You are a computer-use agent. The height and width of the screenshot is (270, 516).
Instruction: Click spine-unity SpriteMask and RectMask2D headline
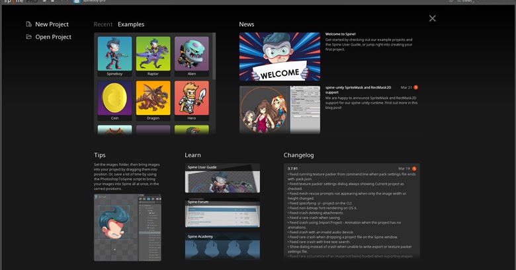(358, 90)
